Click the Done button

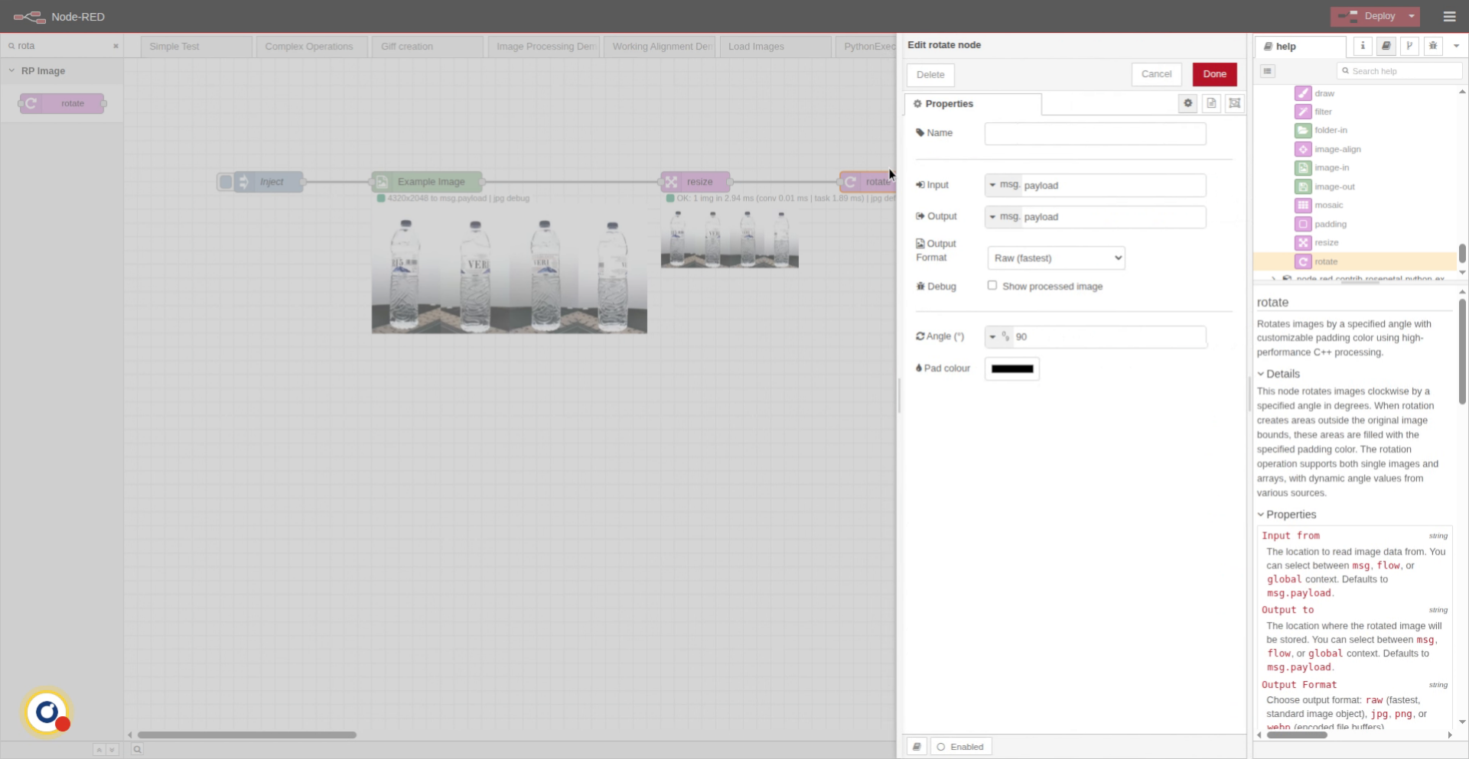[x=1214, y=74]
